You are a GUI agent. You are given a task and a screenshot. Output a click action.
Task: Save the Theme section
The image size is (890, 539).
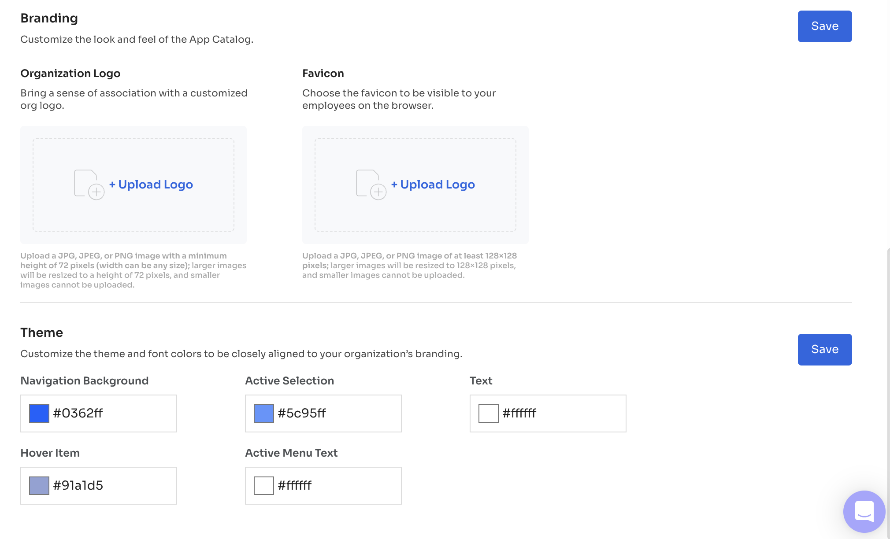coord(824,349)
